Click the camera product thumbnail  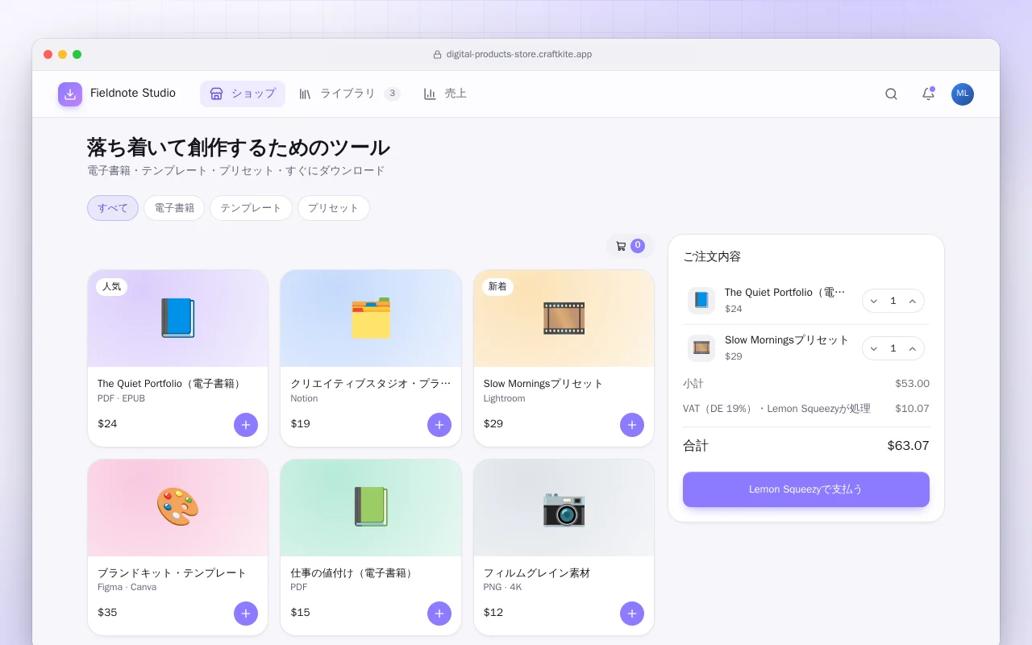564,508
